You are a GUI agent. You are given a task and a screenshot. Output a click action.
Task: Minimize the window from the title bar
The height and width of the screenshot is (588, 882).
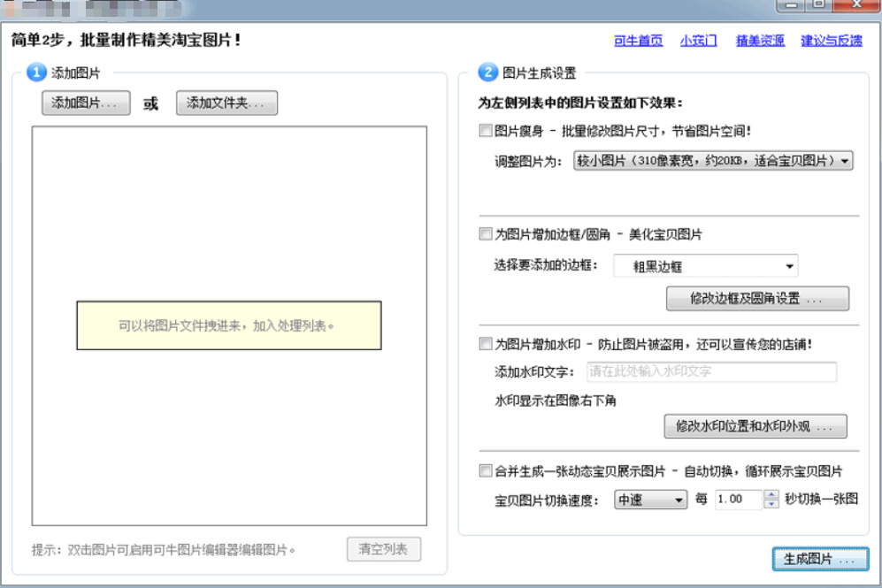[791, 4]
